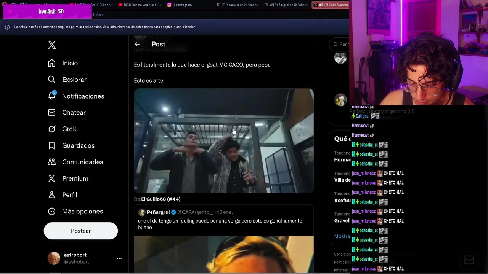Viewport: 488px width, 274px height.
Task: Open Grok from the sidebar icon
Action: [52, 129]
